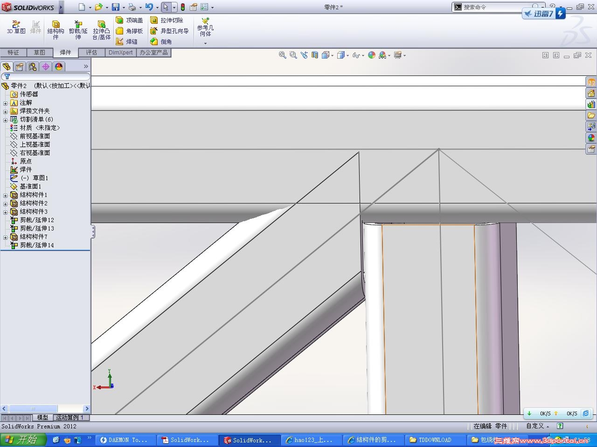597x447 pixels.
Task: Choose the 剪裁/延伸 trim/extend tool
Action: pyautogui.click(x=78, y=30)
